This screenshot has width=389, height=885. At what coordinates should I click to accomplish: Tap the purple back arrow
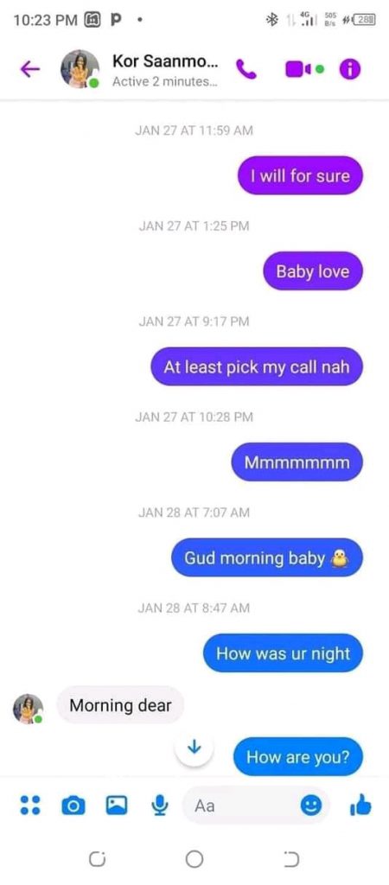click(x=30, y=69)
